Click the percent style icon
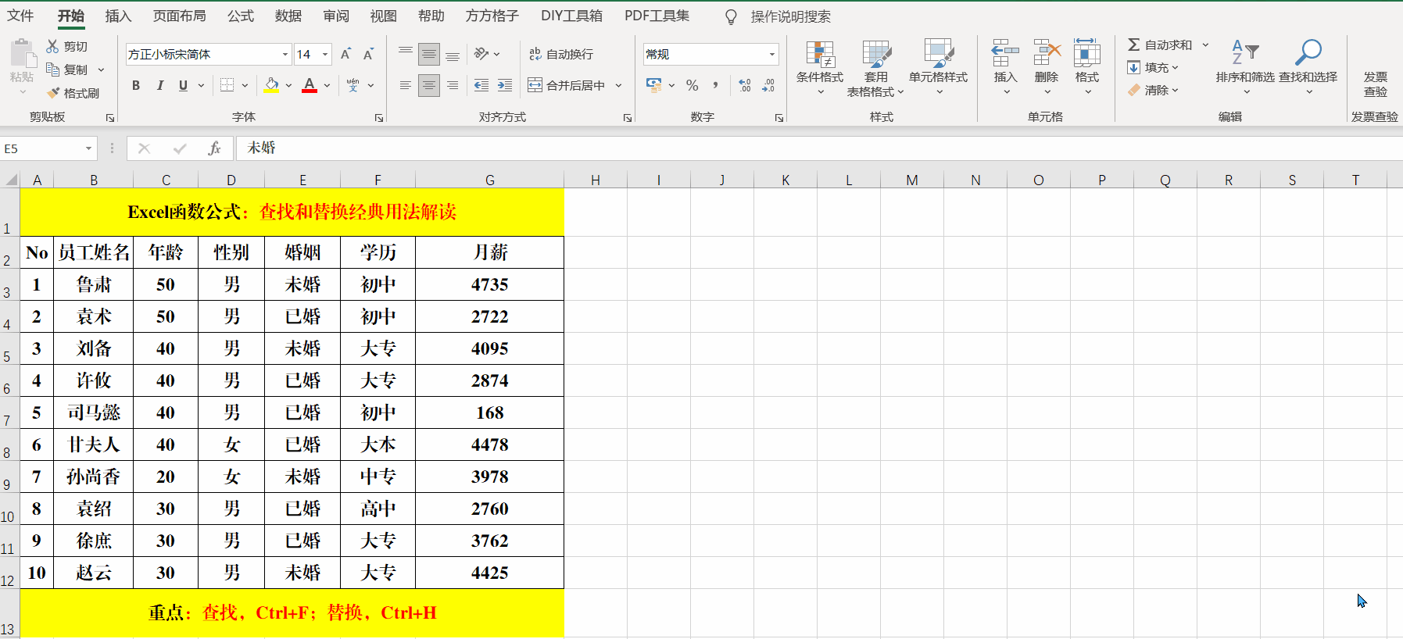The width and height of the screenshot is (1403, 639). [x=692, y=85]
